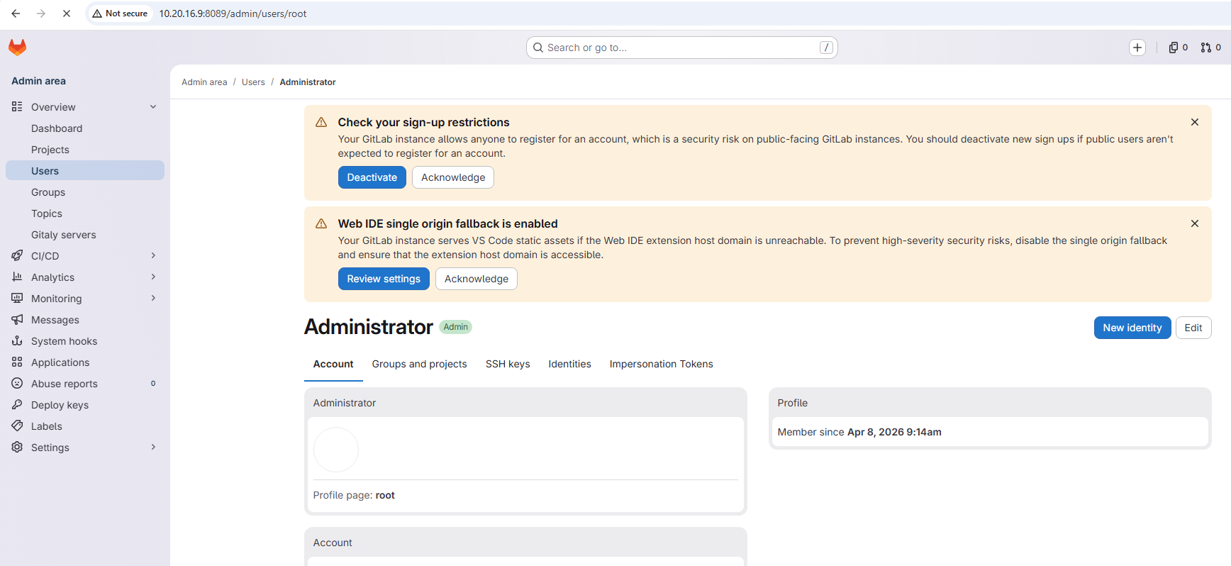Open Groups in the sidebar
Viewport: 1231px width, 566px height.
coord(85,192)
